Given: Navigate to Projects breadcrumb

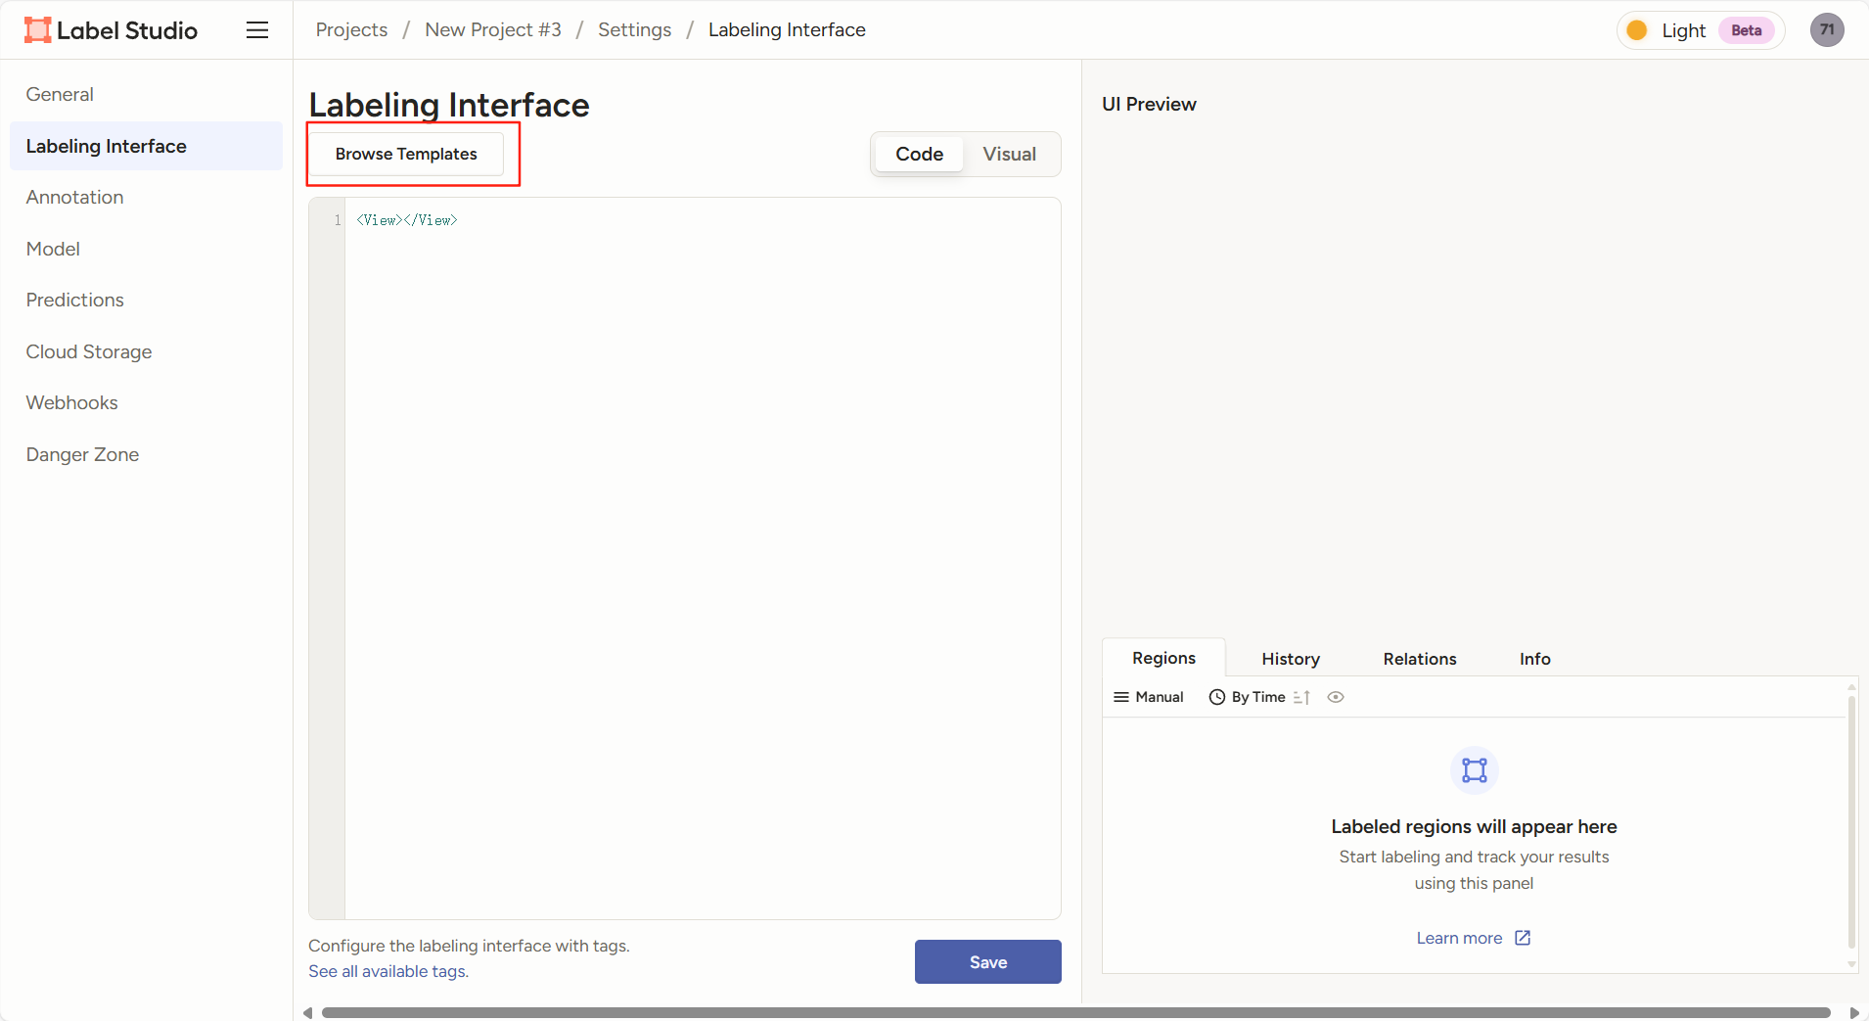Looking at the screenshot, I should (351, 29).
